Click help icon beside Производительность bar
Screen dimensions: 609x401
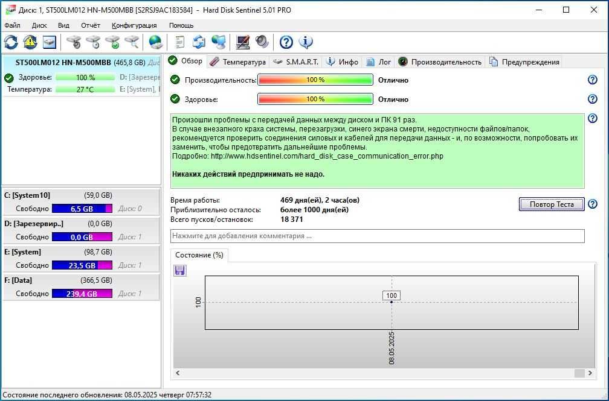pyautogui.click(x=592, y=80)
